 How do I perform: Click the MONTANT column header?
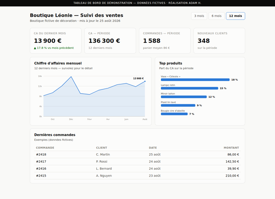coord(231,148)
